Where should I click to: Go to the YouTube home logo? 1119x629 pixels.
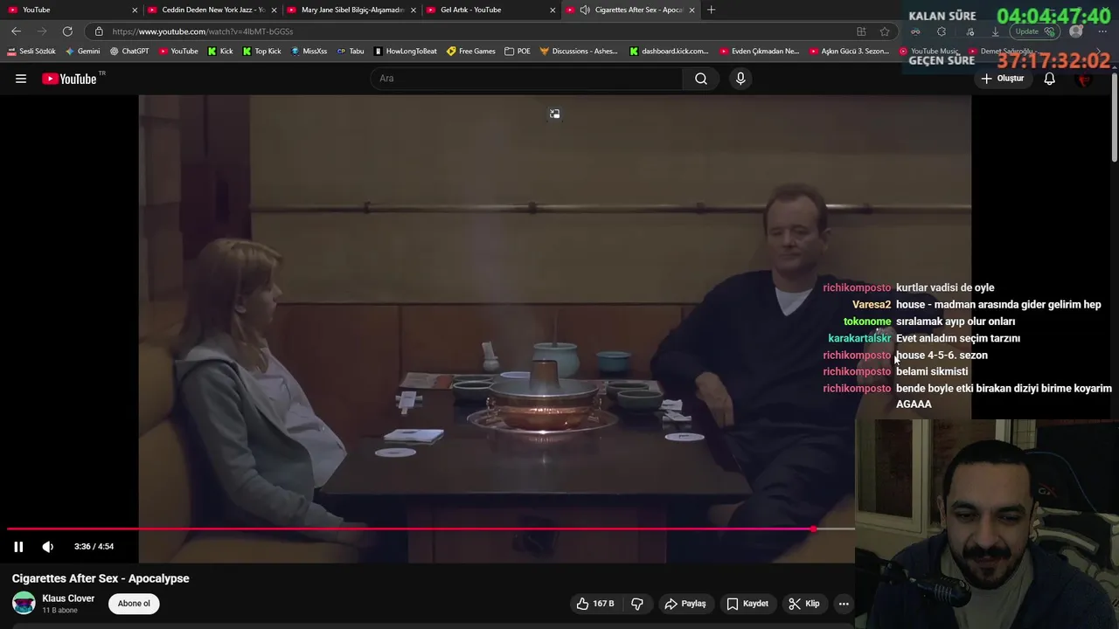point(69,79)
